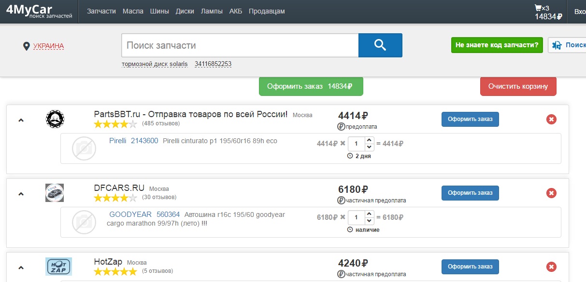586x282 pixels.
Task: Click the clock icon beside наличие
Action: [x=350, y=230]
